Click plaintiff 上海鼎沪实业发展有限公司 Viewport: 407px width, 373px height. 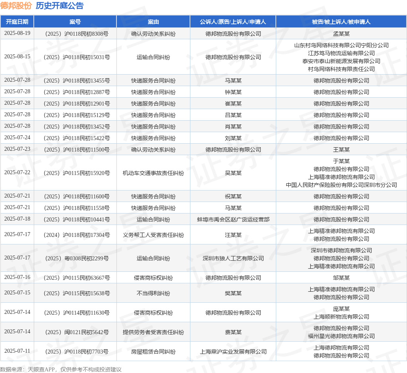pyautogui.click(x=233, y=352)
